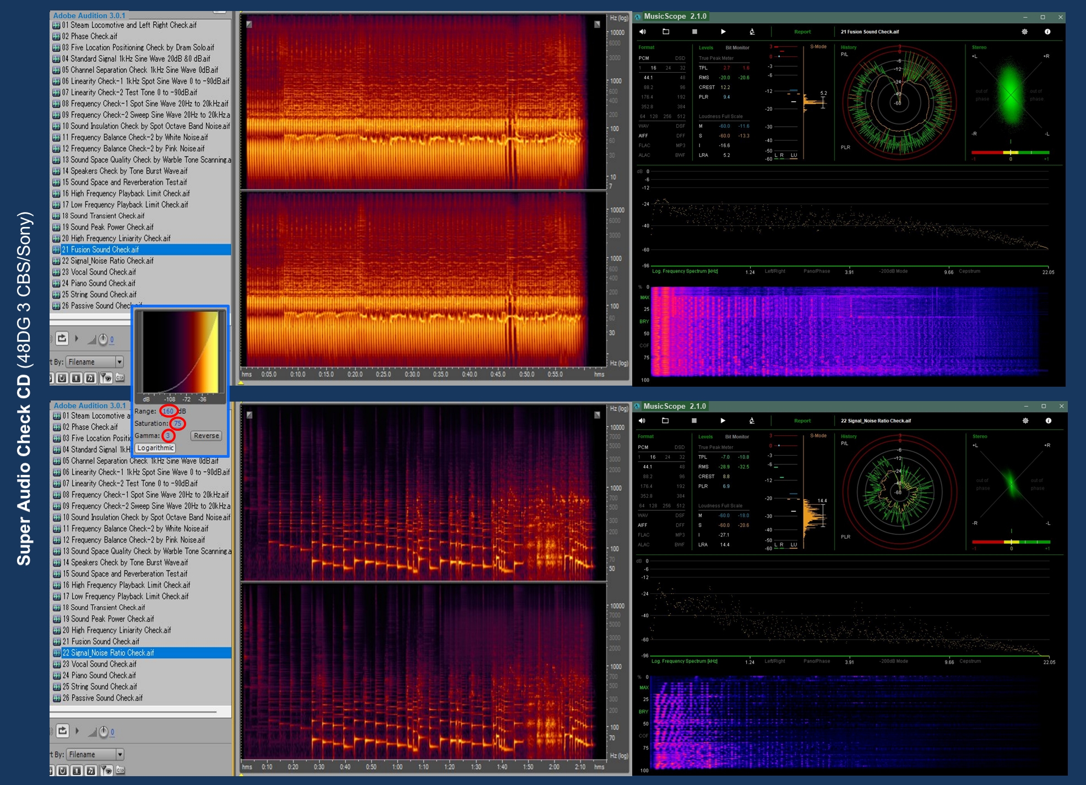This screenshot has height=785, width=1086.
Task: Click the spectral color gradient preview
Action: click(x=180, y=352)
